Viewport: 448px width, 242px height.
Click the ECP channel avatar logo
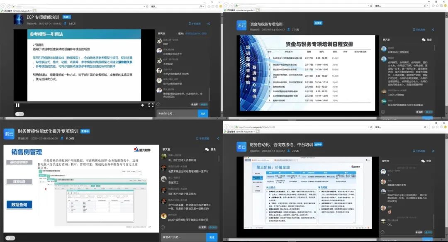18,20
